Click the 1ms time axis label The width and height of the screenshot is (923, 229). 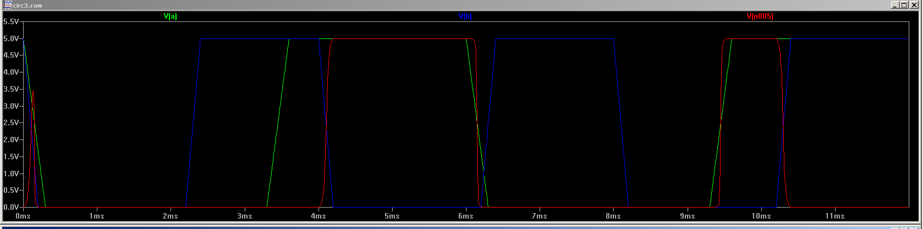click(97, 216)
